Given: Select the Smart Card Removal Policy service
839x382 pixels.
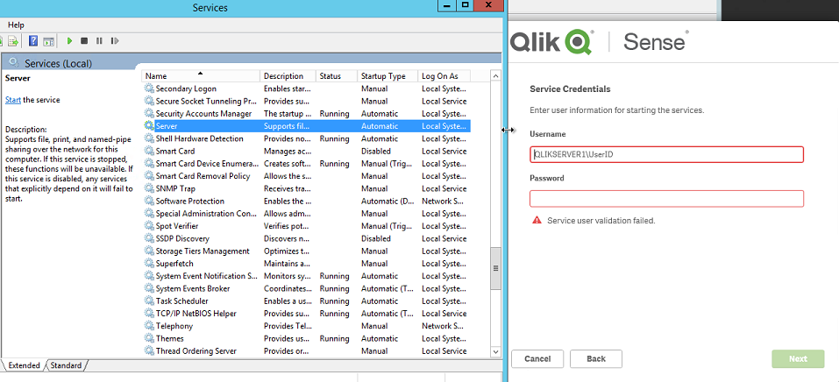Looking at the screenshot, I should (x=307, y=176).
